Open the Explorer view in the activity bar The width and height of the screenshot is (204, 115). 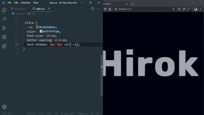pyautogui.click(x=4, y=10)
